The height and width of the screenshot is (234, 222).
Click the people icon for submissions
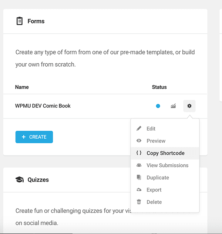[x=139, y=165]
